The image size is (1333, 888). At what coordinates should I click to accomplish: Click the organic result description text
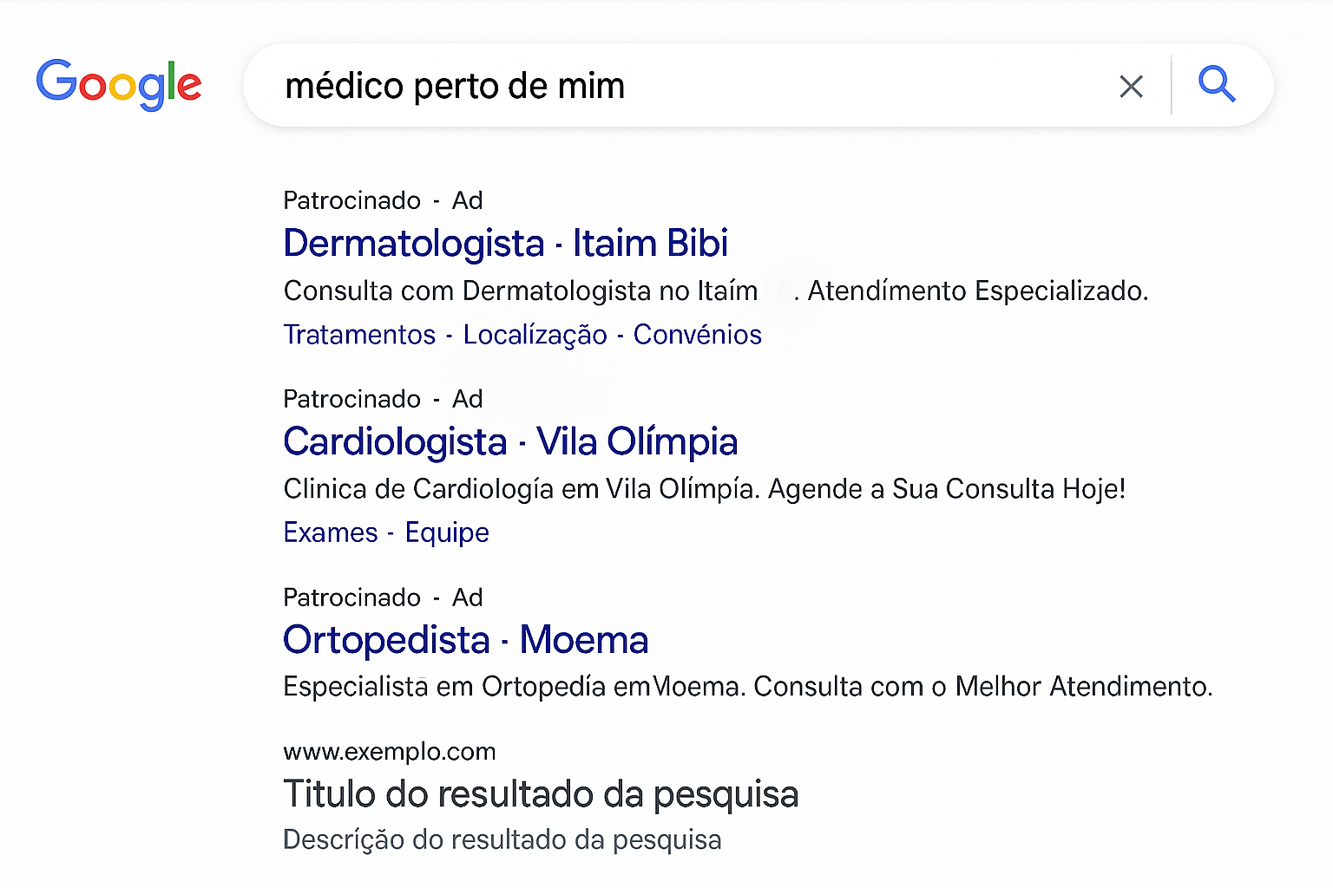(502, 840)
